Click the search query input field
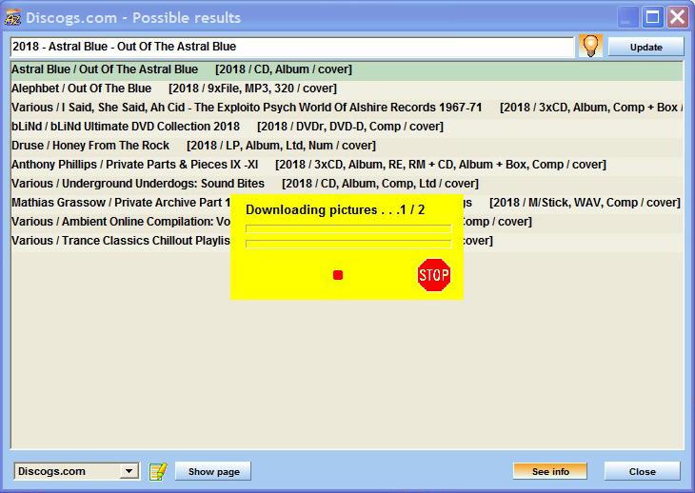The width and height of the screenshot is (695, 493). coord(292,47)
